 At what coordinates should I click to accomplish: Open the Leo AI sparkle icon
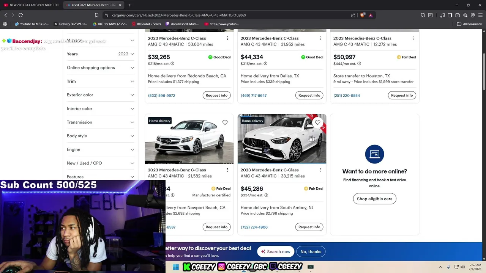465,15
